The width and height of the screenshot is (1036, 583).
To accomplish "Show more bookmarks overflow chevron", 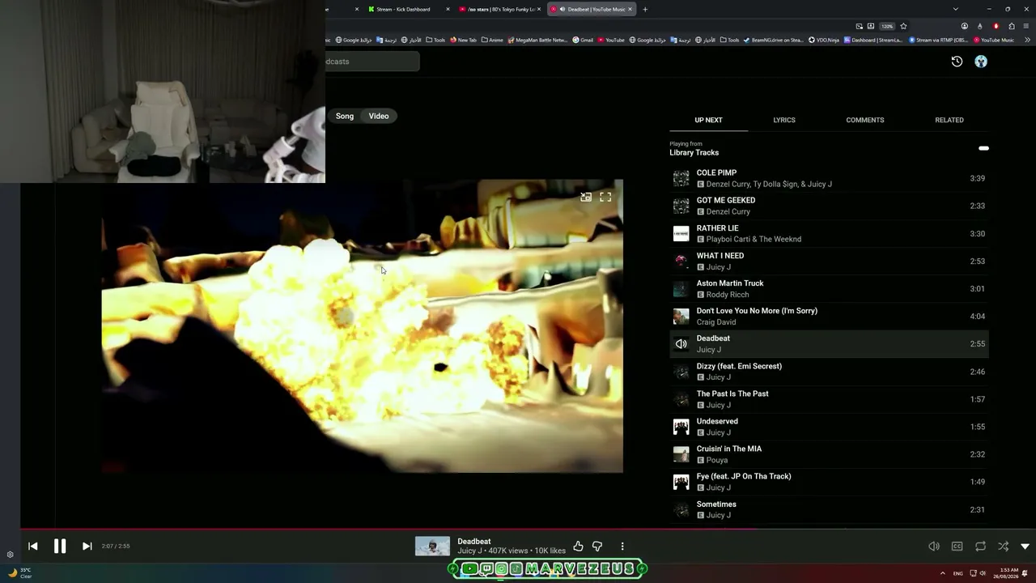I will click(x=1027, y=40).
